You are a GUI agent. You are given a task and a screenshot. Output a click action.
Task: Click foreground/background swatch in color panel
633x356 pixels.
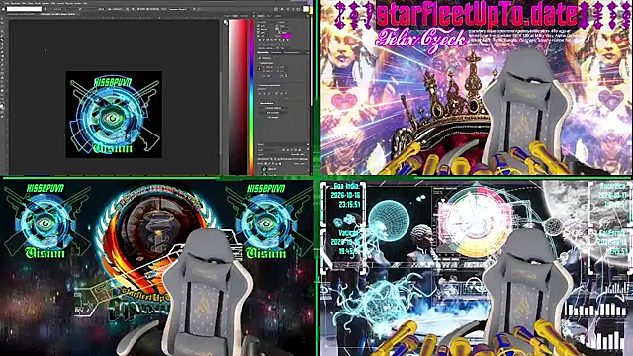(226, 22)
